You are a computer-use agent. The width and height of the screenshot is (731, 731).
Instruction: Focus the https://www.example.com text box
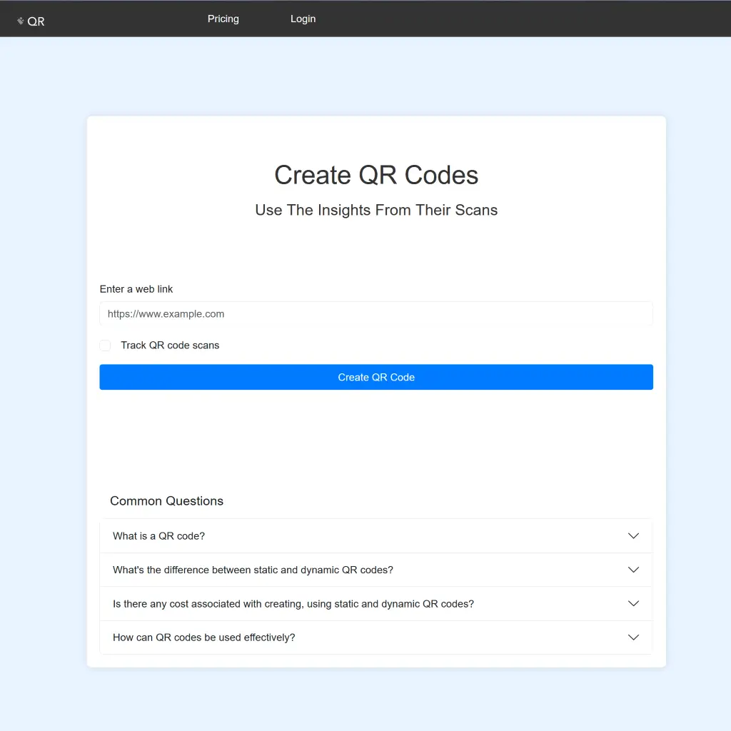pyautogui.click(x=376, y=313)
